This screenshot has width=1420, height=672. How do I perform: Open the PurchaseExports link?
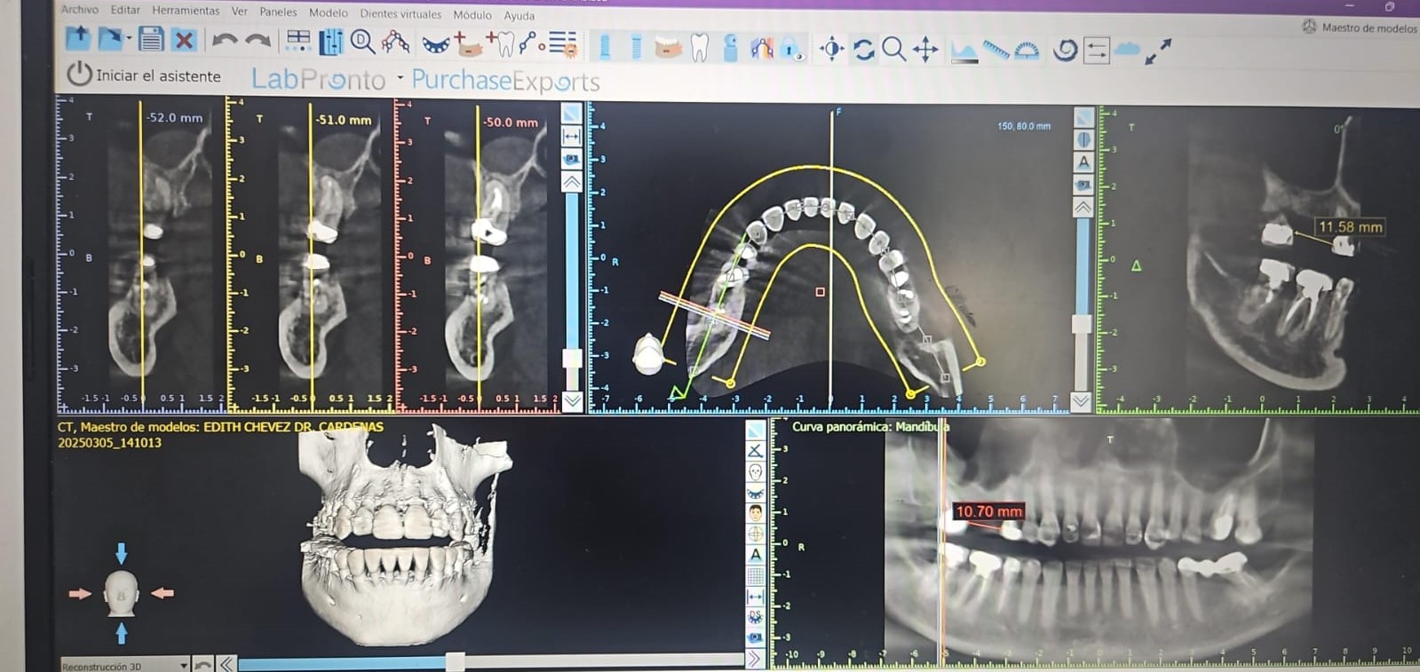tap(505, 81)
